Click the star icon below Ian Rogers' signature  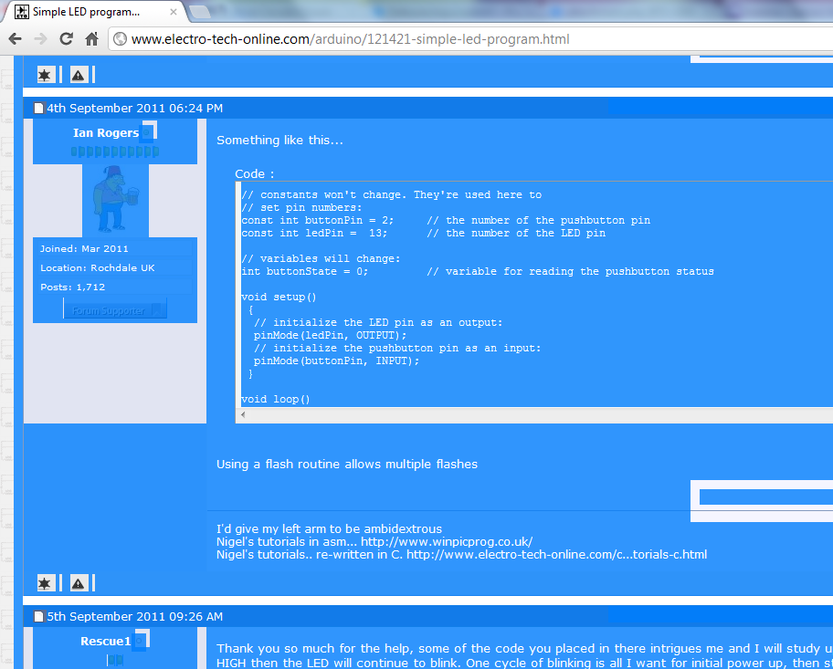(x=45, y=583)
